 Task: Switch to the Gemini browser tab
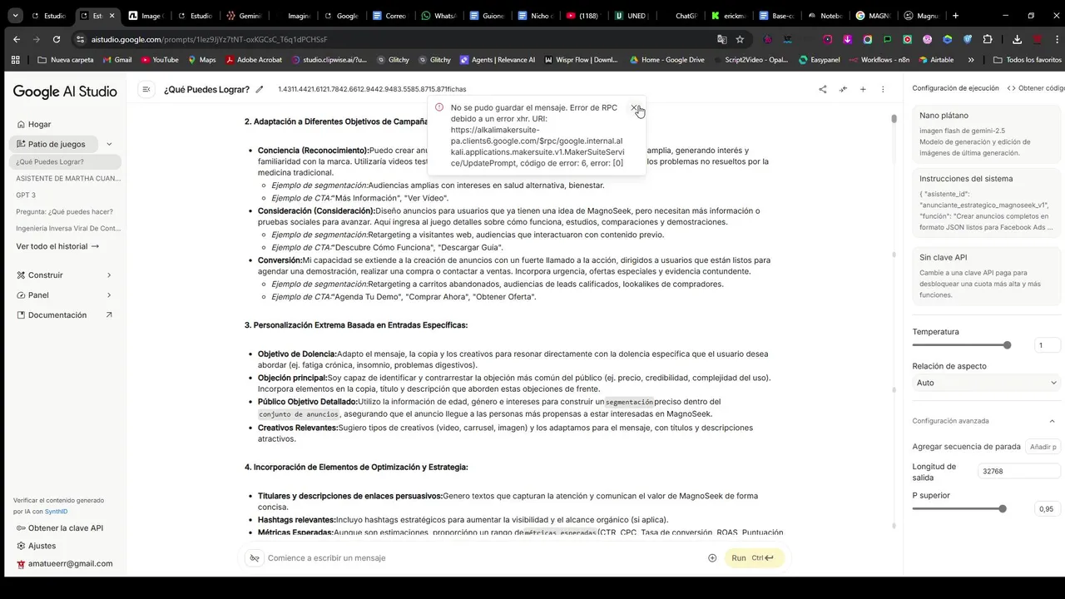[243, 16]
